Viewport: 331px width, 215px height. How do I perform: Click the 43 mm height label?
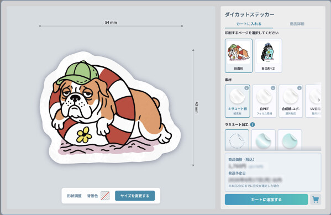pyautogui.click(x=196, y=107)
